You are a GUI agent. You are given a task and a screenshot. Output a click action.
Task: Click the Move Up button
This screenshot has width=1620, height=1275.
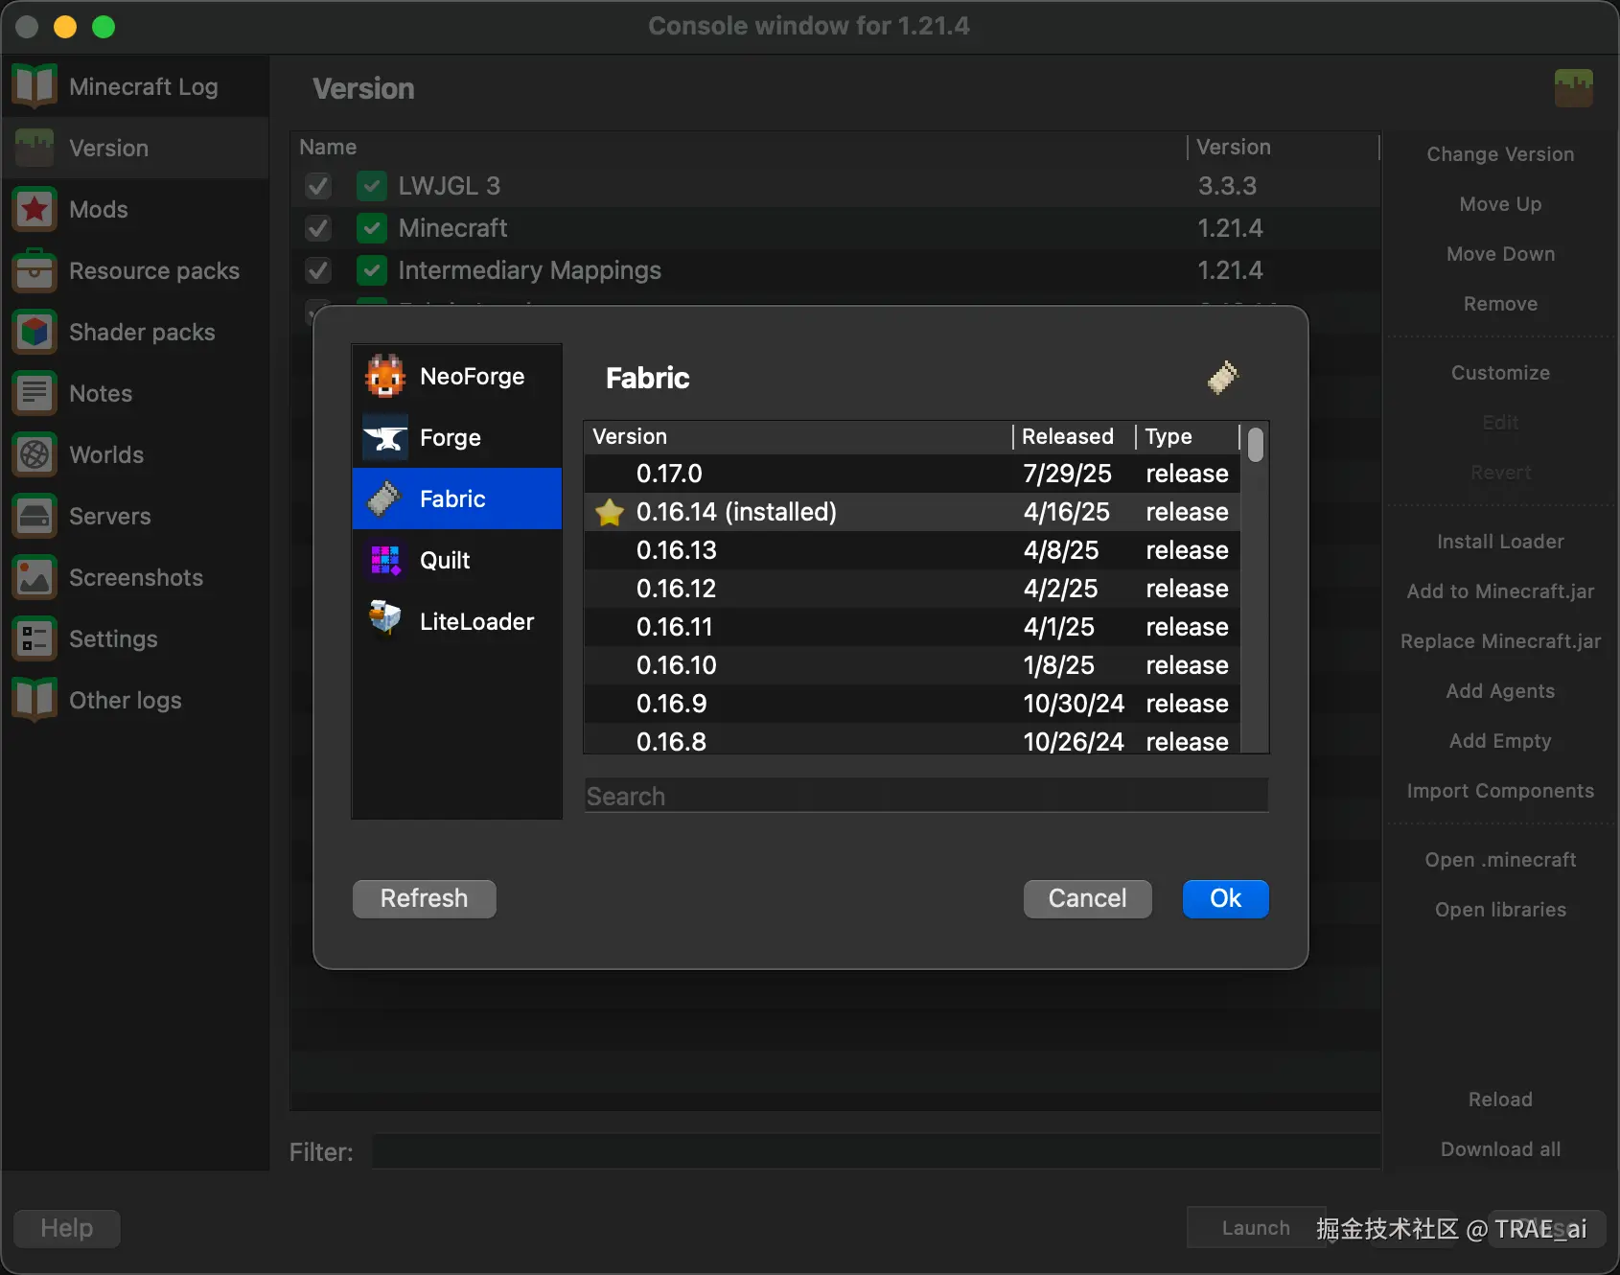[x=1500, y=204]
